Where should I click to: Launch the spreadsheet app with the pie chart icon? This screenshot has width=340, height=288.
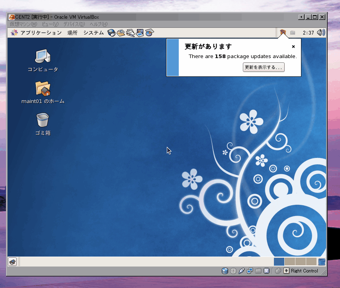coord(149,33)
